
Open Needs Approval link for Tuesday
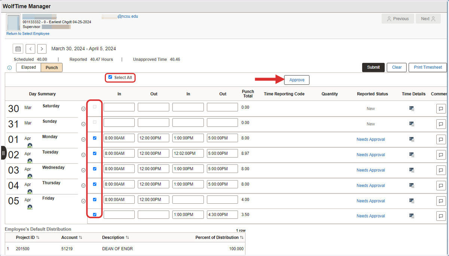371,155
